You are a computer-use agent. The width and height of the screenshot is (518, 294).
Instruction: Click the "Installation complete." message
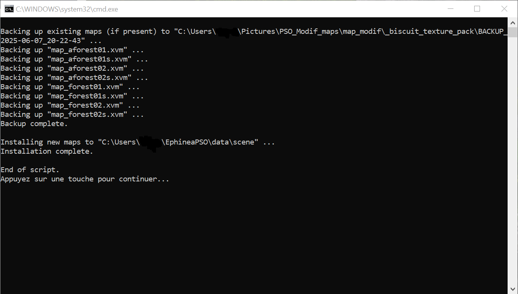[47, 151]
